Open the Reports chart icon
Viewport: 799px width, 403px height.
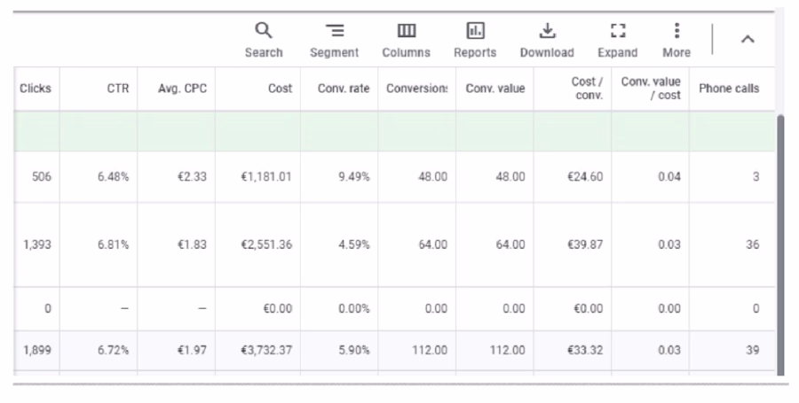pos(475,40)
